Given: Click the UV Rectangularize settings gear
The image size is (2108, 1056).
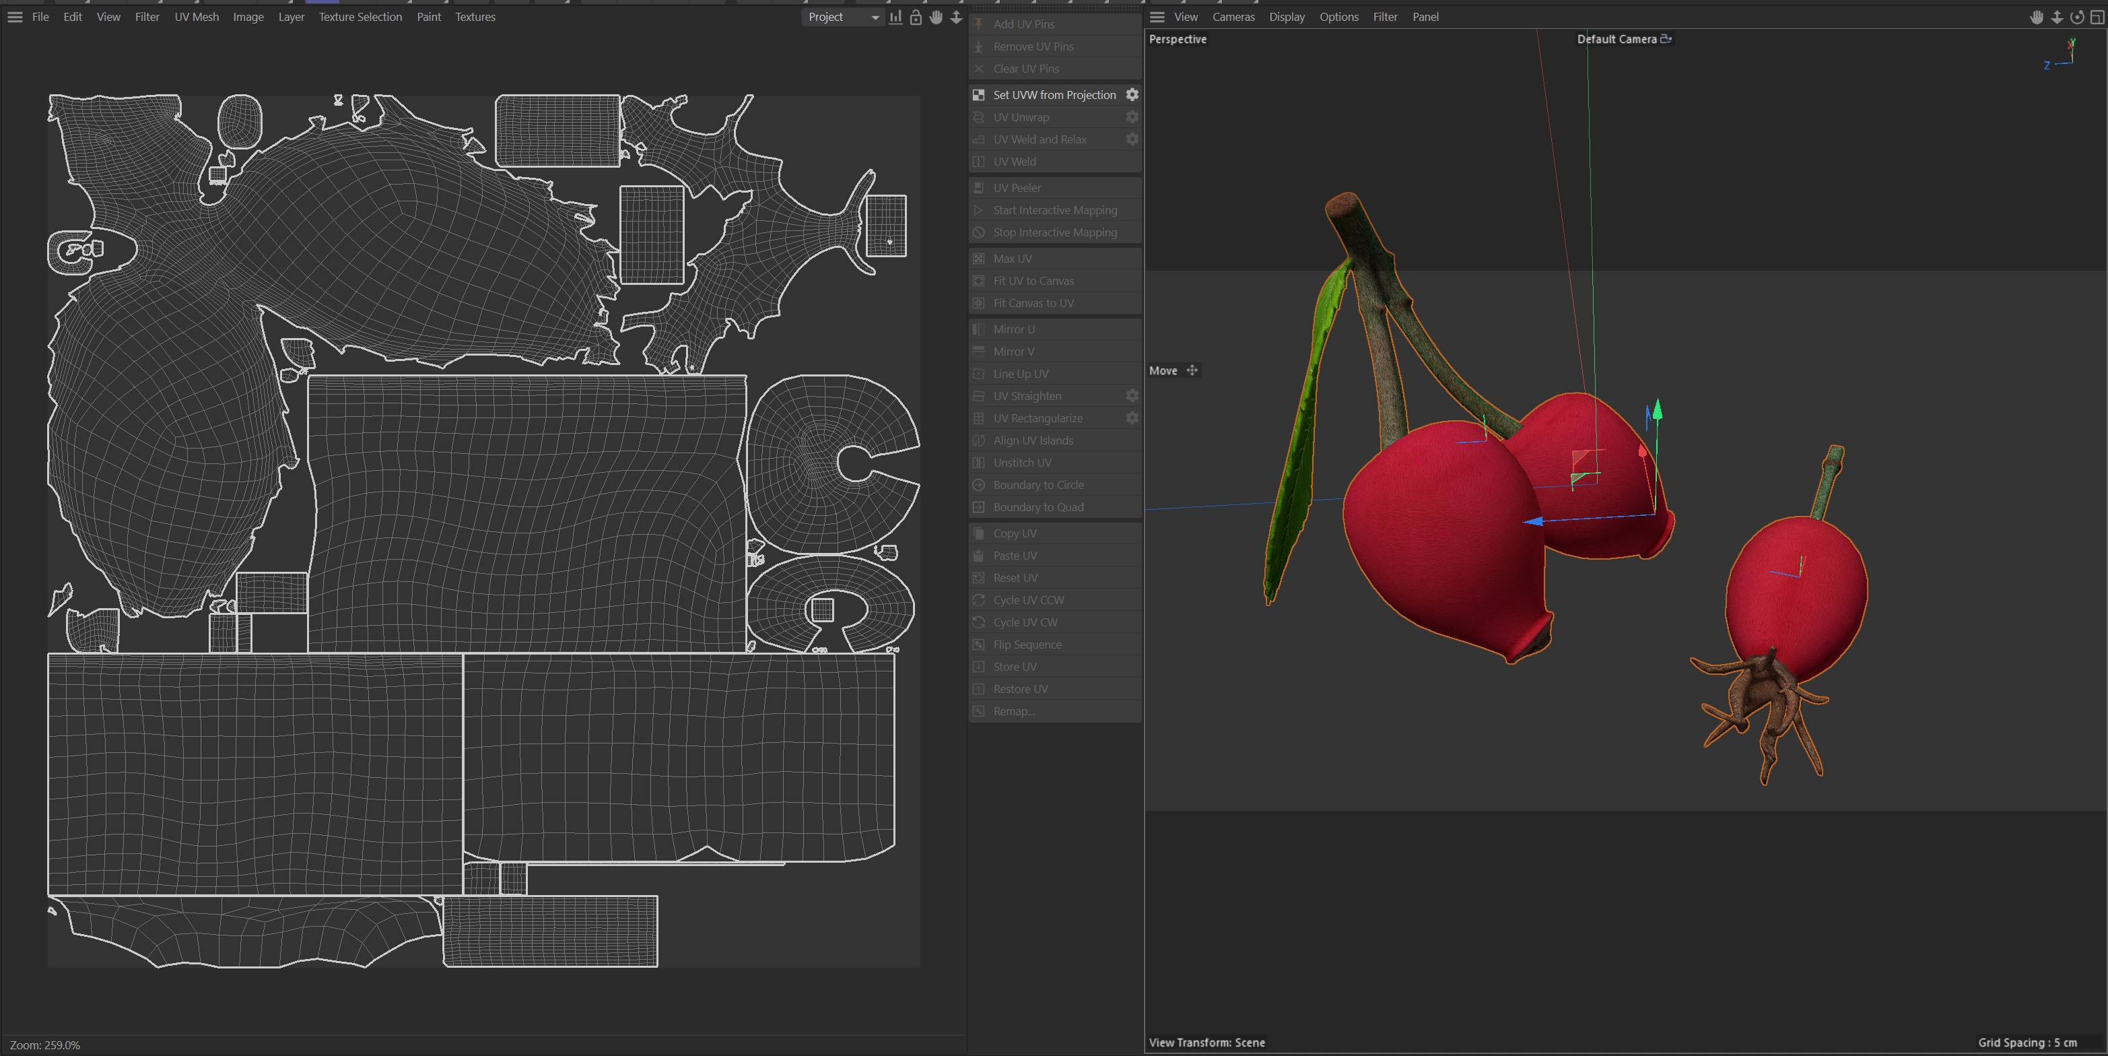Looking at the screenshot, I should pyautogui.click(x=1132, y=418).
